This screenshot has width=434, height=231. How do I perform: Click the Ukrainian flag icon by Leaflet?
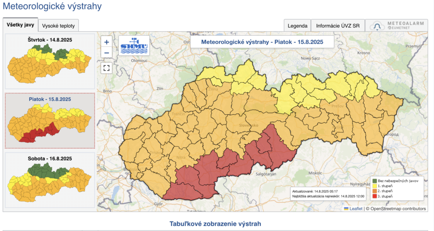(346, 209)
